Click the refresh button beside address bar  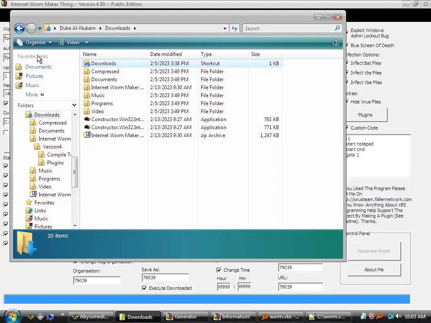pyautogui.click(x=234, y=28)
